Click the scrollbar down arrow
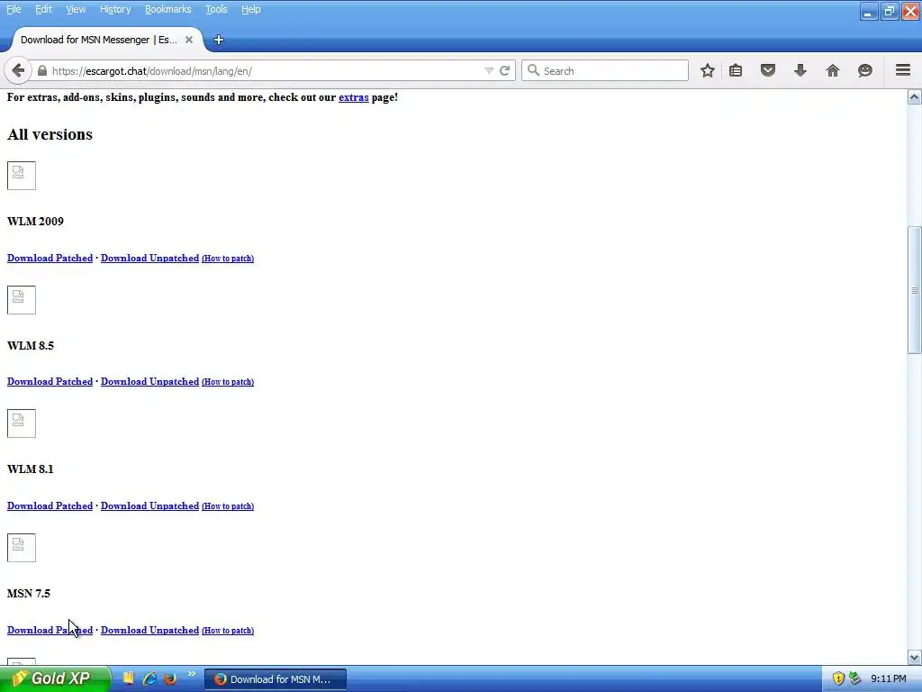Image resolution: width=922 pixels, height=692 pixels. click(914, 657)
